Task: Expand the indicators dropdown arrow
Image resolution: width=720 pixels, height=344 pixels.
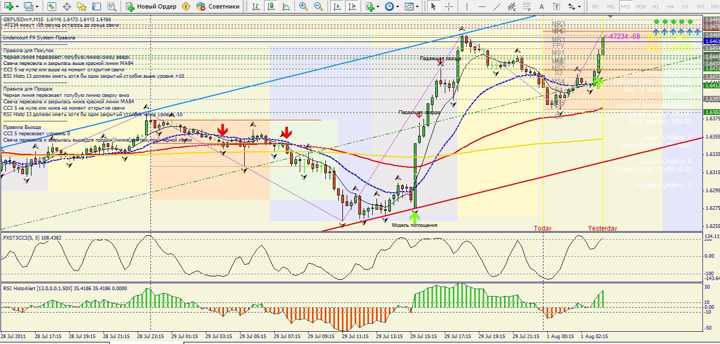Action: 378,6
